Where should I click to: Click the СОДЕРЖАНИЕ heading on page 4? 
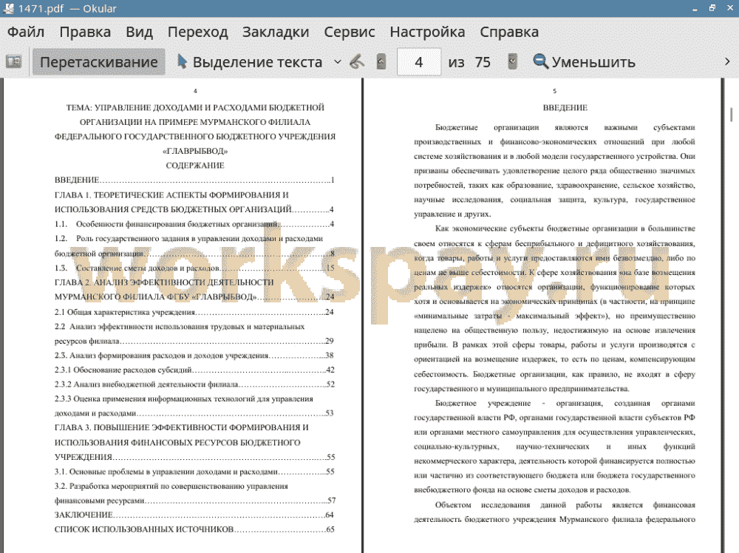coord(195,166)
